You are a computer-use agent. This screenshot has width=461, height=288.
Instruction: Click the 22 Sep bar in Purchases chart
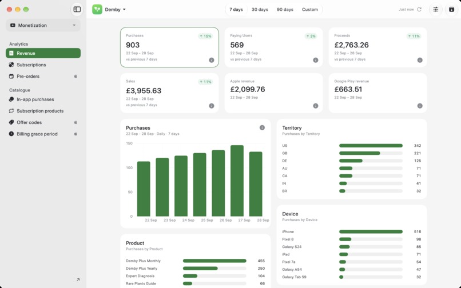pyautogui.click(x=144, y=189)
